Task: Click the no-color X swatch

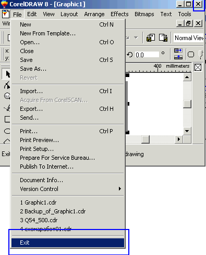Action: (198, 67)
